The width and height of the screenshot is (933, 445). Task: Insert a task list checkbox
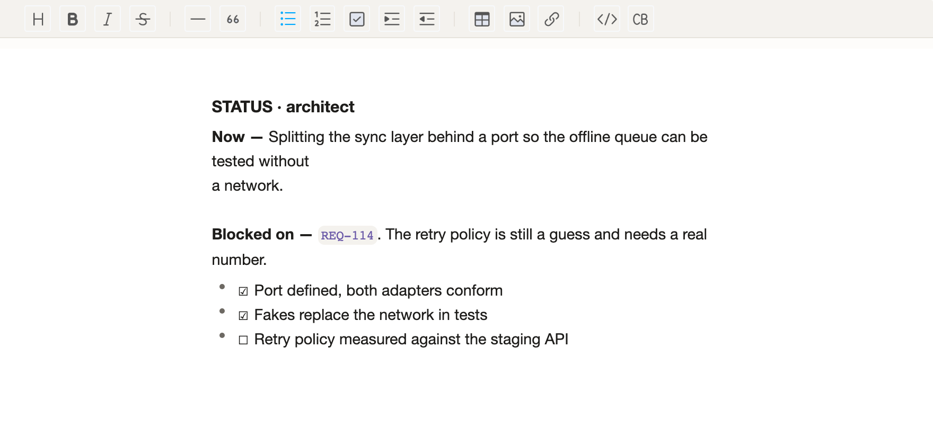tap(357, 19)
